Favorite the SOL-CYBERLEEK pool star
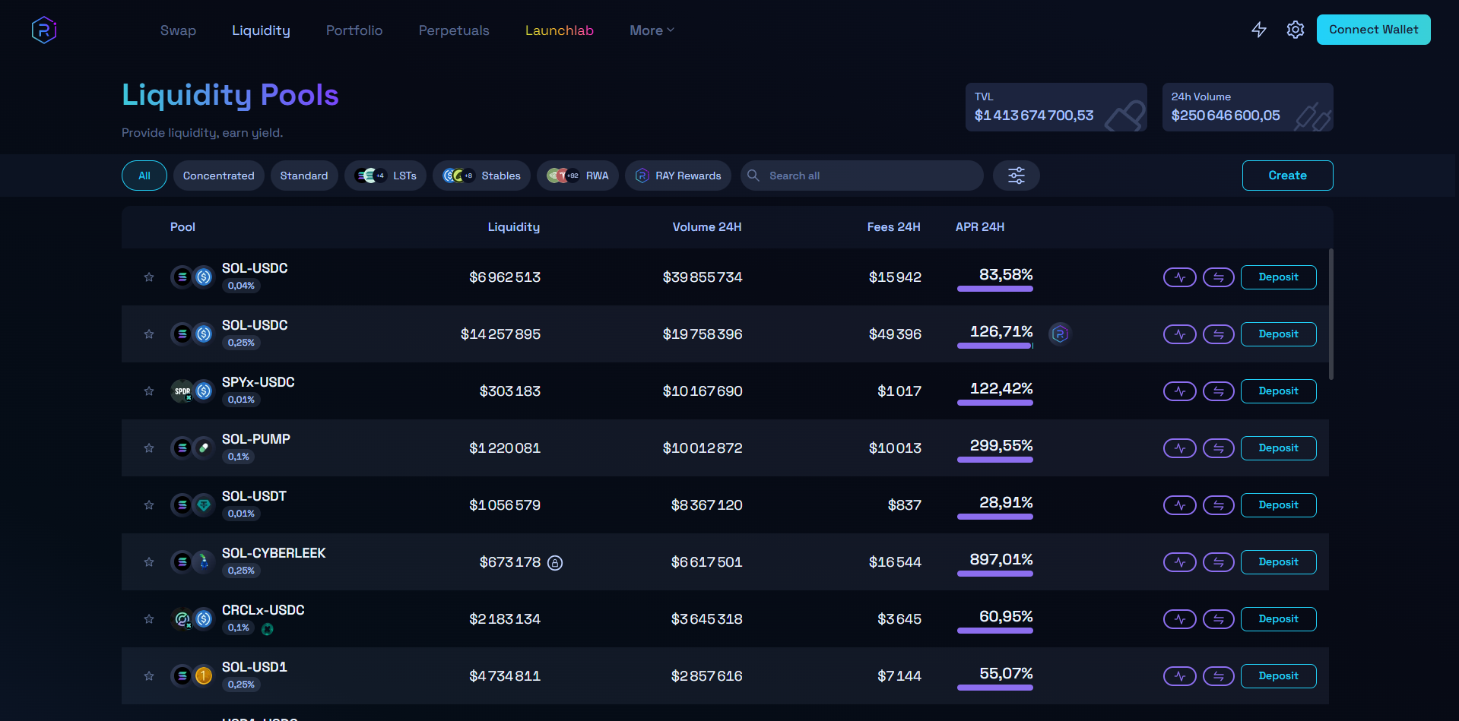1459x721 pixels. click(149, 562)
